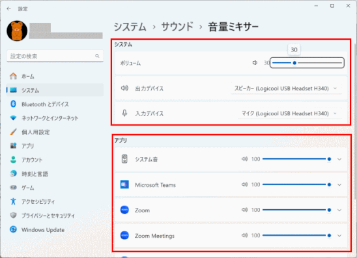
Task: Click the Zoom volume slider
Action: pos(297,210)
